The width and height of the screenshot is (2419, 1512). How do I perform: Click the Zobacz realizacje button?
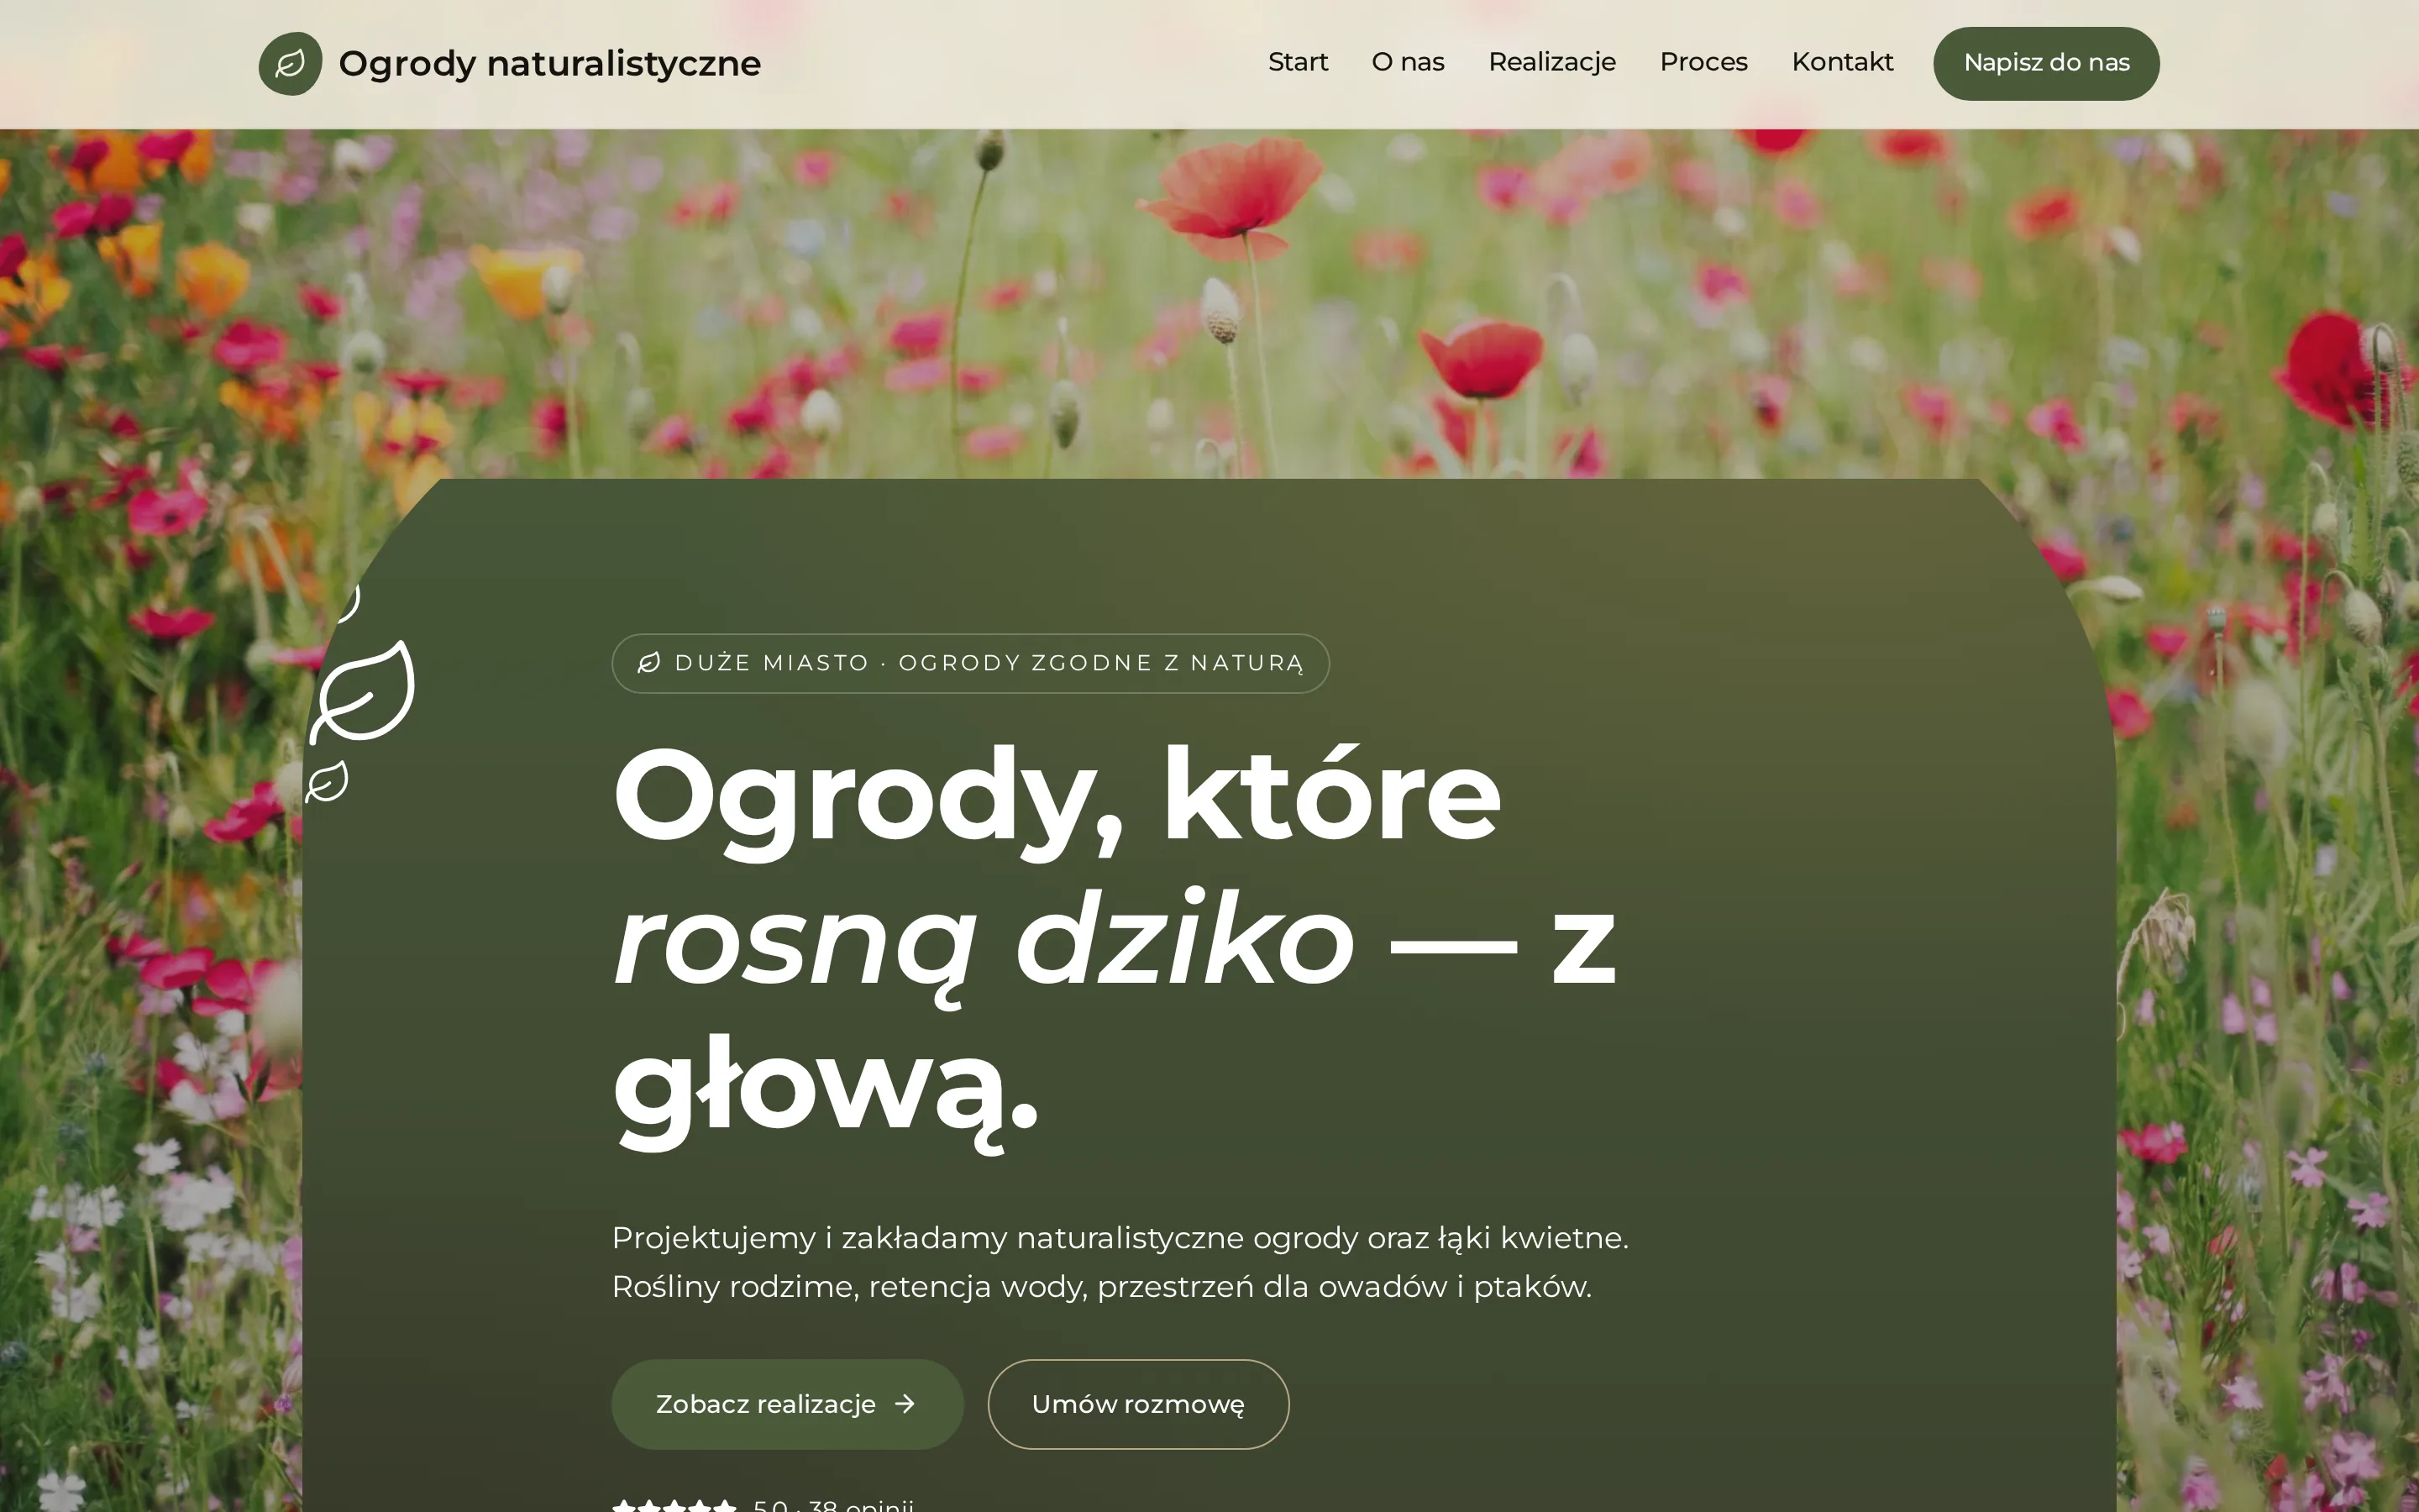[x=788, y=1404]
